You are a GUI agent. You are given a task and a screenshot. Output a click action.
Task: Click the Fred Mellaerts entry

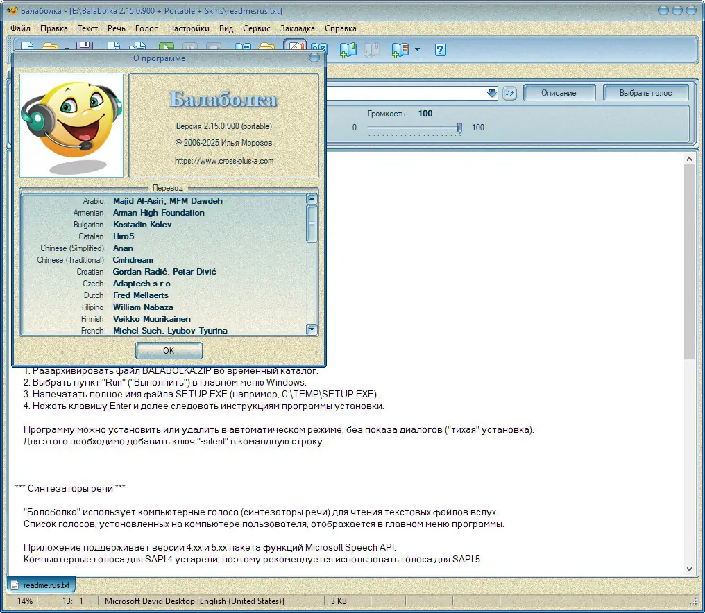pyautogui.click(x=141, y=295)
